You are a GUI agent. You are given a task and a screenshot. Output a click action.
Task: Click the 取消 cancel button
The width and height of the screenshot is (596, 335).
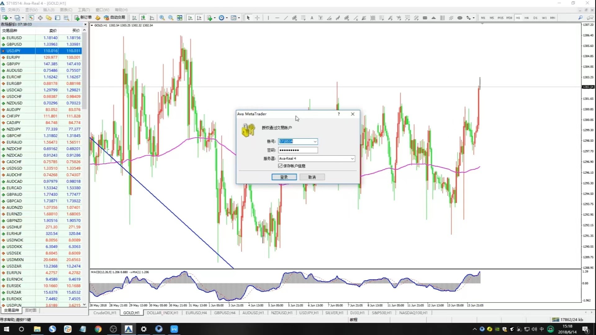click(x=312, y=177)
